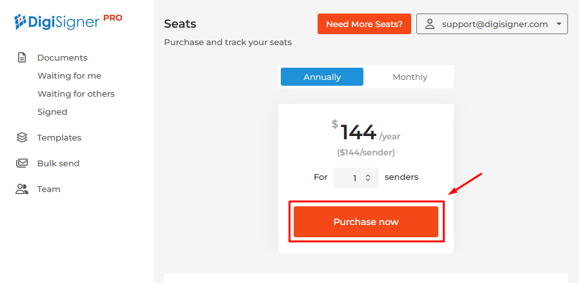
Task: Open Bulk send page
Action: (x=58, y=163)
